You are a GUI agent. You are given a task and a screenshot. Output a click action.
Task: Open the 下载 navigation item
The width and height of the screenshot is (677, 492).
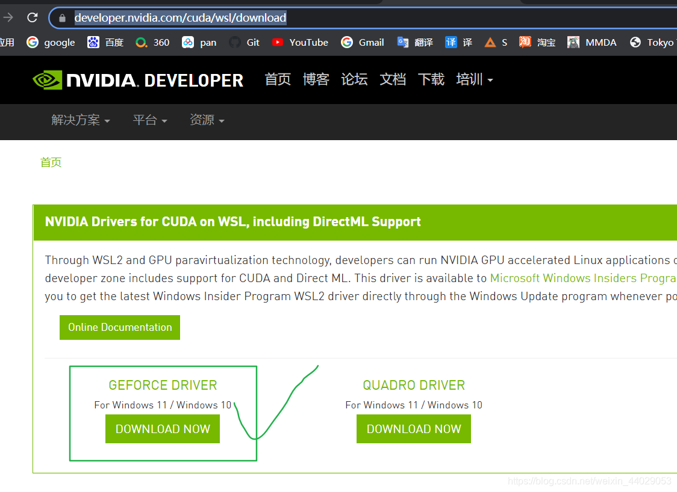[431, 79]
